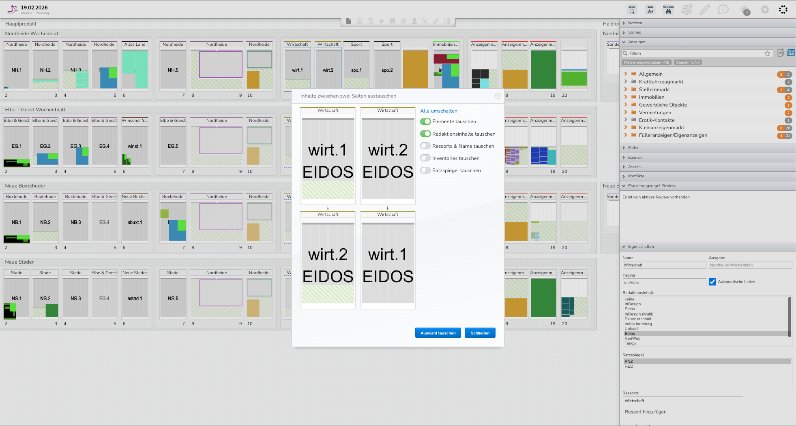Open settings via the gear icon

pos(764,9)
